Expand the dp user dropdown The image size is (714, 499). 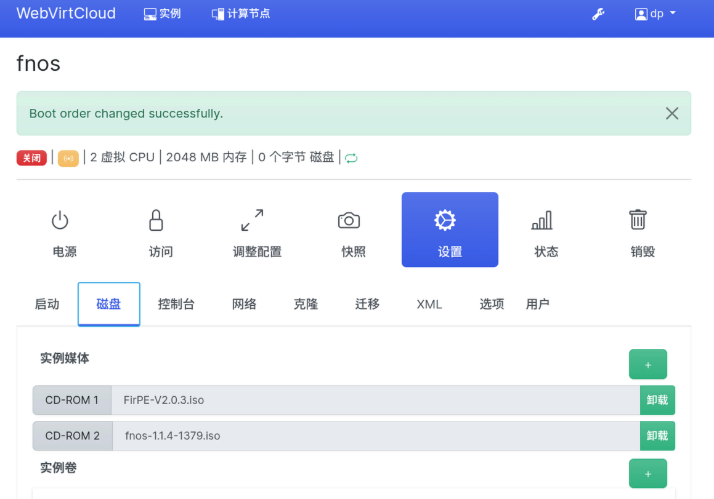(655, 14)
